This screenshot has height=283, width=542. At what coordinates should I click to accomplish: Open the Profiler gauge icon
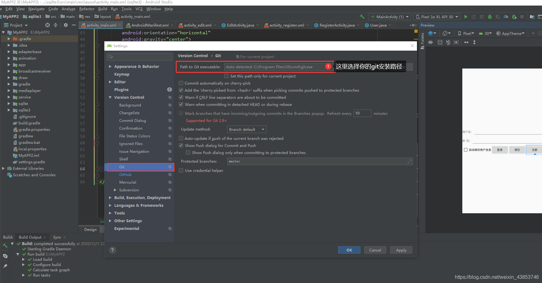click(x=506, y=17)
